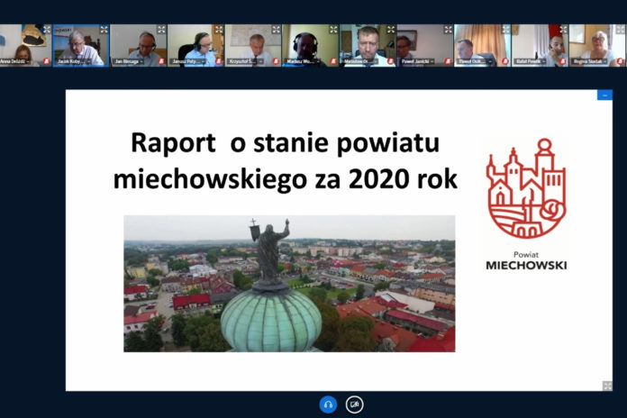Toggle the webcam sharing button
This screenshot has height=418, width=627.
[x=355, y=404]
